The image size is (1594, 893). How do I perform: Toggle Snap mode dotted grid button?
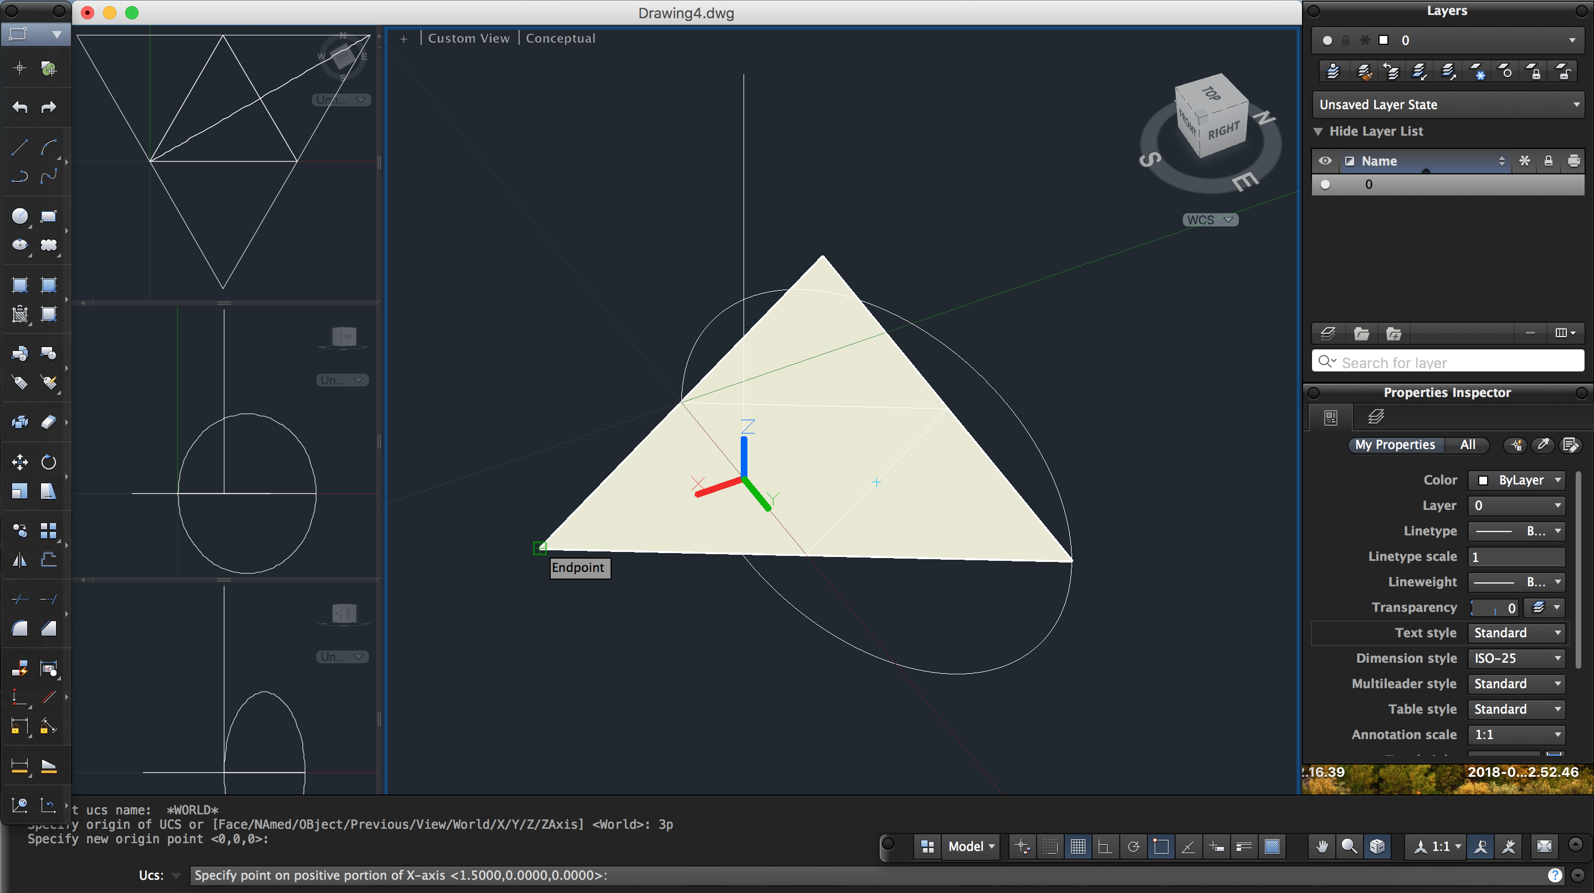tap(1050, 846)
